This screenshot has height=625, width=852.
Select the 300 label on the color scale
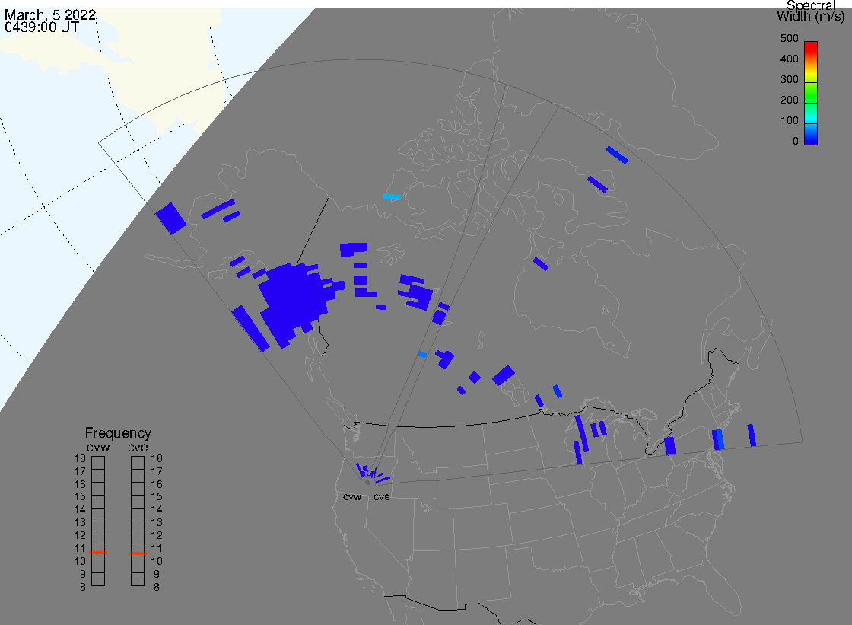point(789,79)
